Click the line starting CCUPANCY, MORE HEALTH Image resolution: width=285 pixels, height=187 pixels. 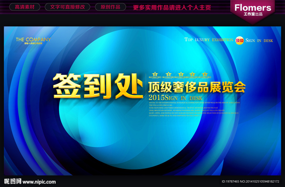click(x=174, y=116)
